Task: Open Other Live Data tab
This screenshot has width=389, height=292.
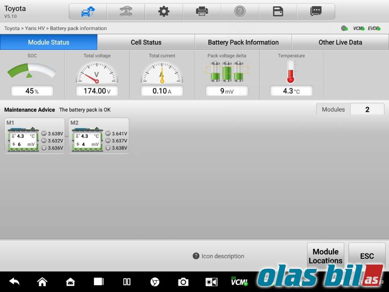Action: coord(340,42)
